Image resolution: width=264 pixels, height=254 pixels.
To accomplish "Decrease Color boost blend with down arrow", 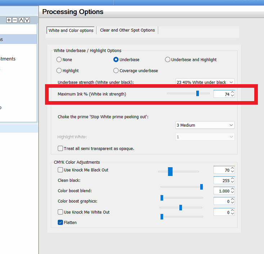I will pos(233,192).
